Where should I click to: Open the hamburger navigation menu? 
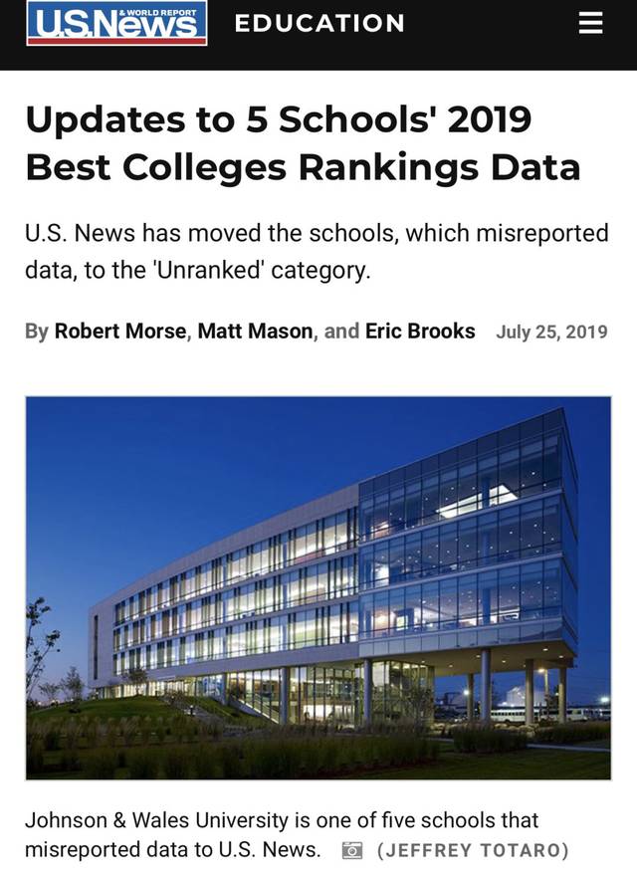[x=591, y=23]
